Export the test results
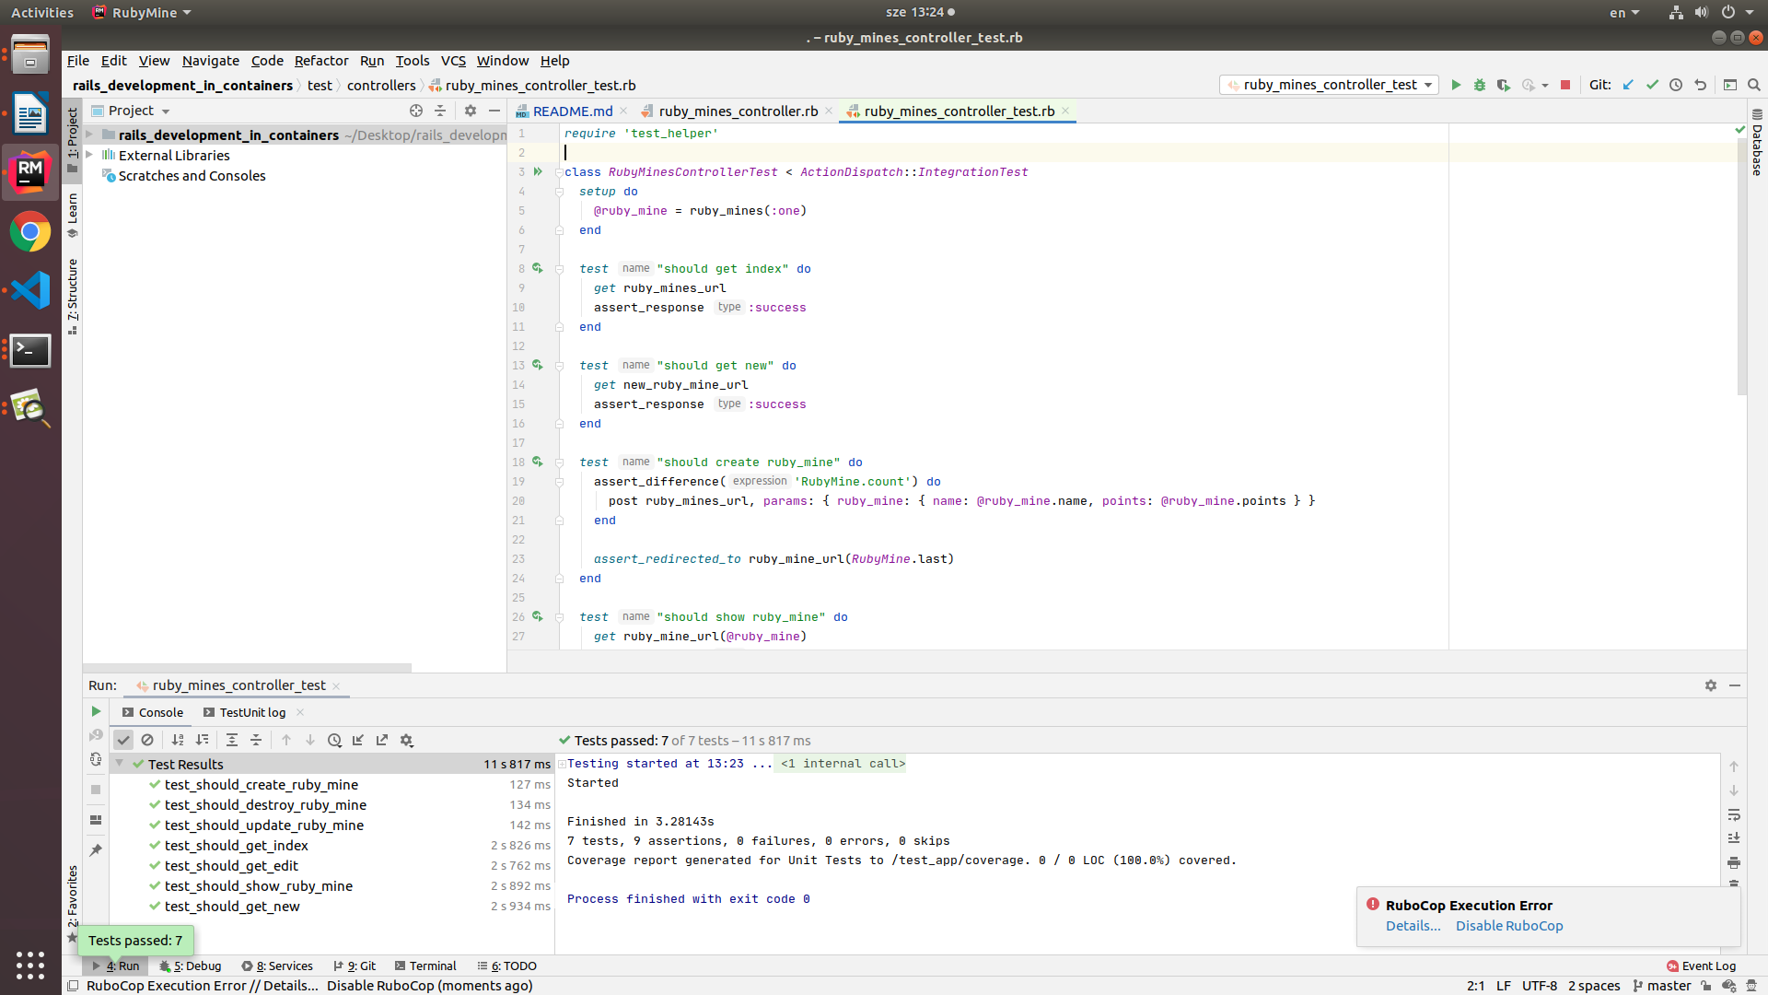1768x995 pixels. coord(382,740)
